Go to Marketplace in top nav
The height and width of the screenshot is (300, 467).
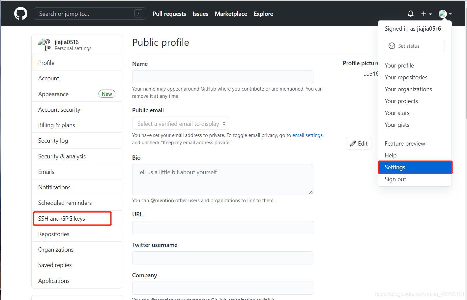pyautogui.click(x=231, y=14)
